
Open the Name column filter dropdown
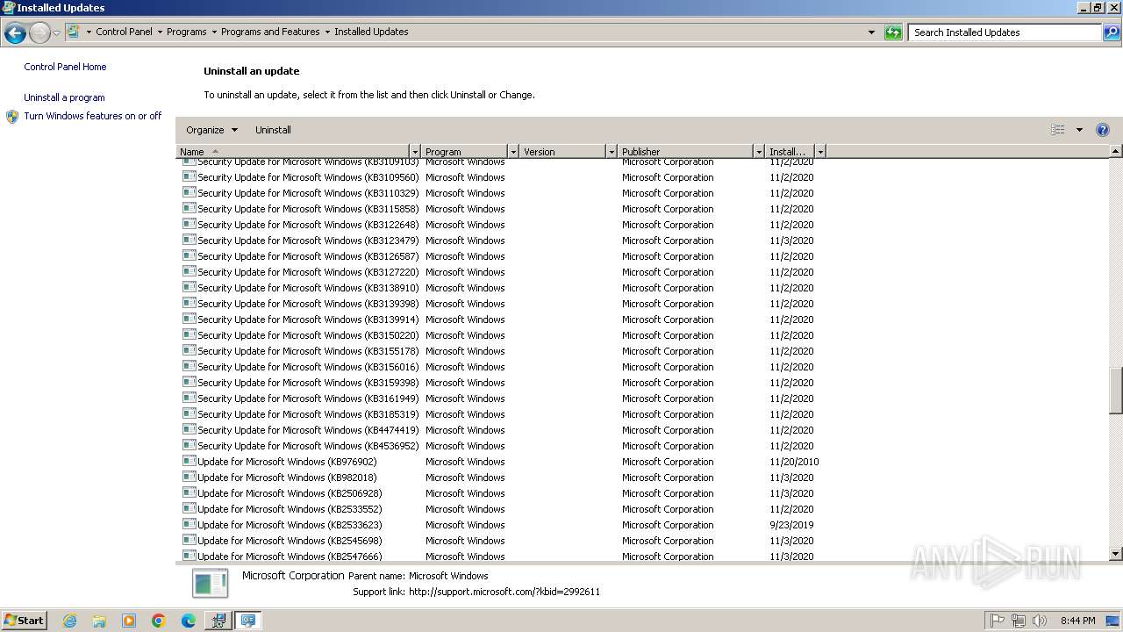[415, 152]
